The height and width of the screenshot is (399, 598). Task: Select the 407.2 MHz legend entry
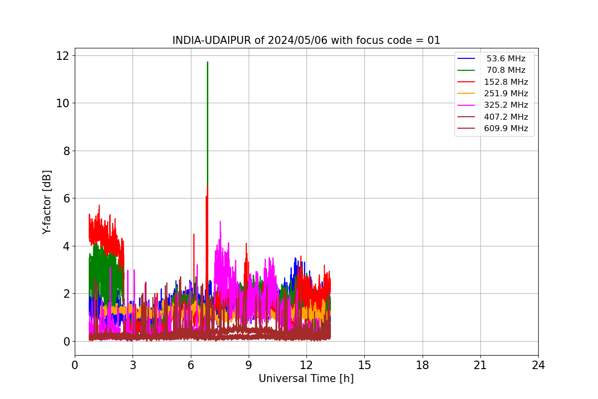pos(493,117)
